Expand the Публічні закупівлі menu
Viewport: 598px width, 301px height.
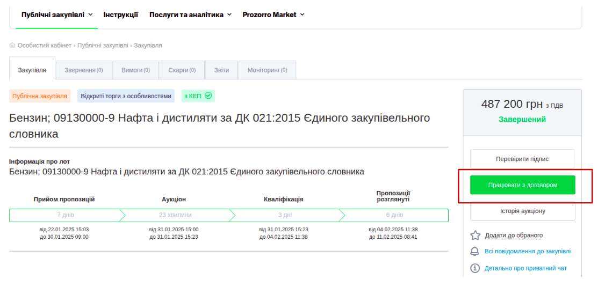point(56,14)
